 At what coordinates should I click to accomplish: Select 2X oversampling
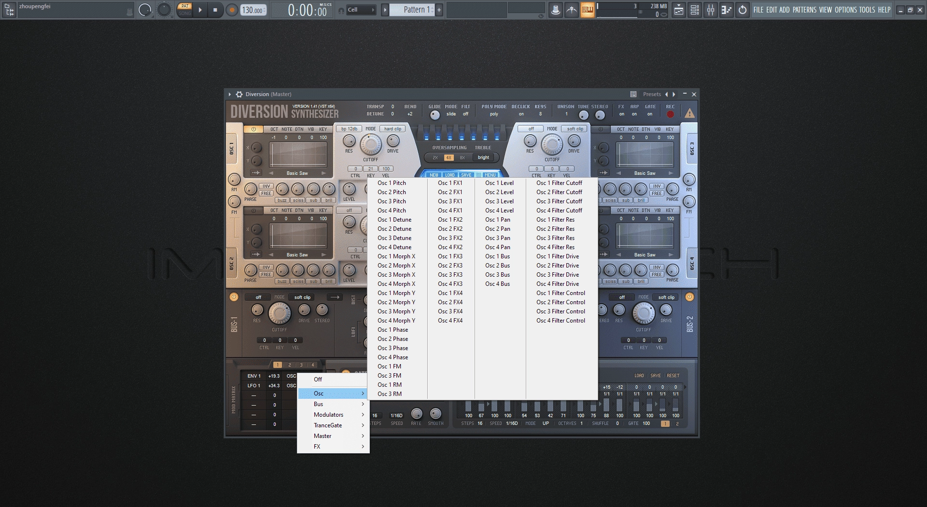coord(435,157)
